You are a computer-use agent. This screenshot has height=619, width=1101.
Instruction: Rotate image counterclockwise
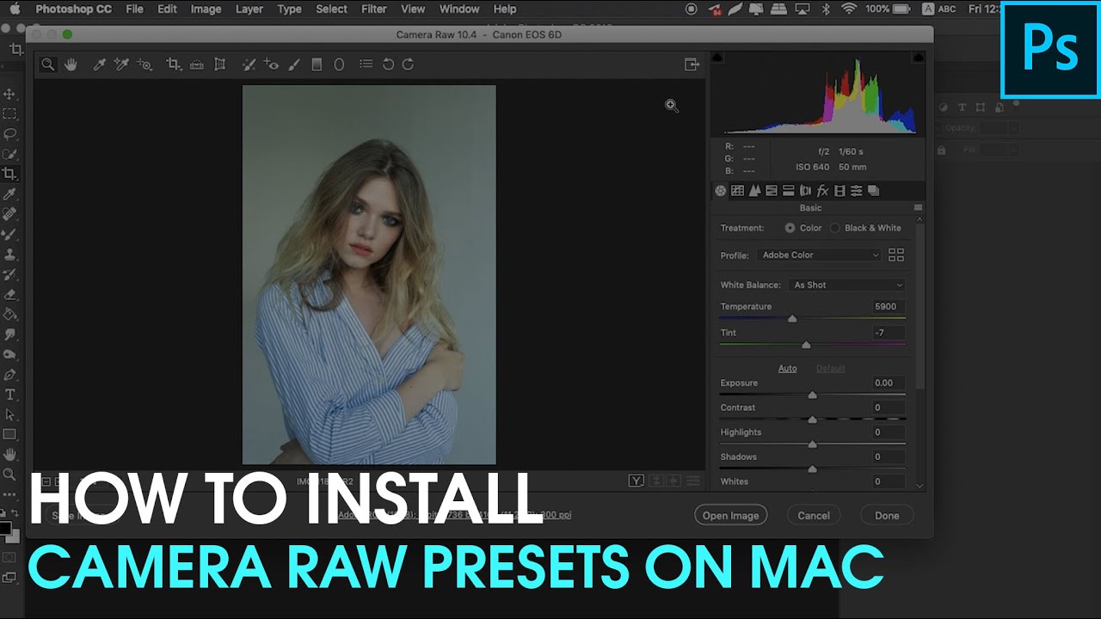(388, 64)
